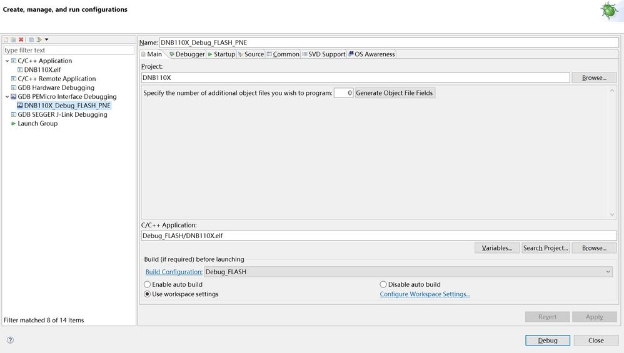Click the type filter text field

coord(69,50)
